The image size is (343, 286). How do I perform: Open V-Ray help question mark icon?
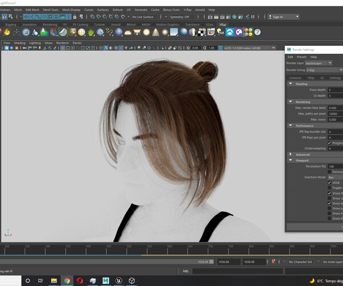point(257,32)
